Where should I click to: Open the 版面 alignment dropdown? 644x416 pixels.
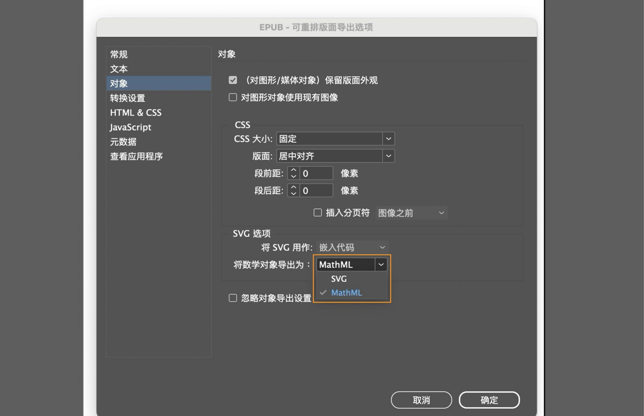(388, 156)
